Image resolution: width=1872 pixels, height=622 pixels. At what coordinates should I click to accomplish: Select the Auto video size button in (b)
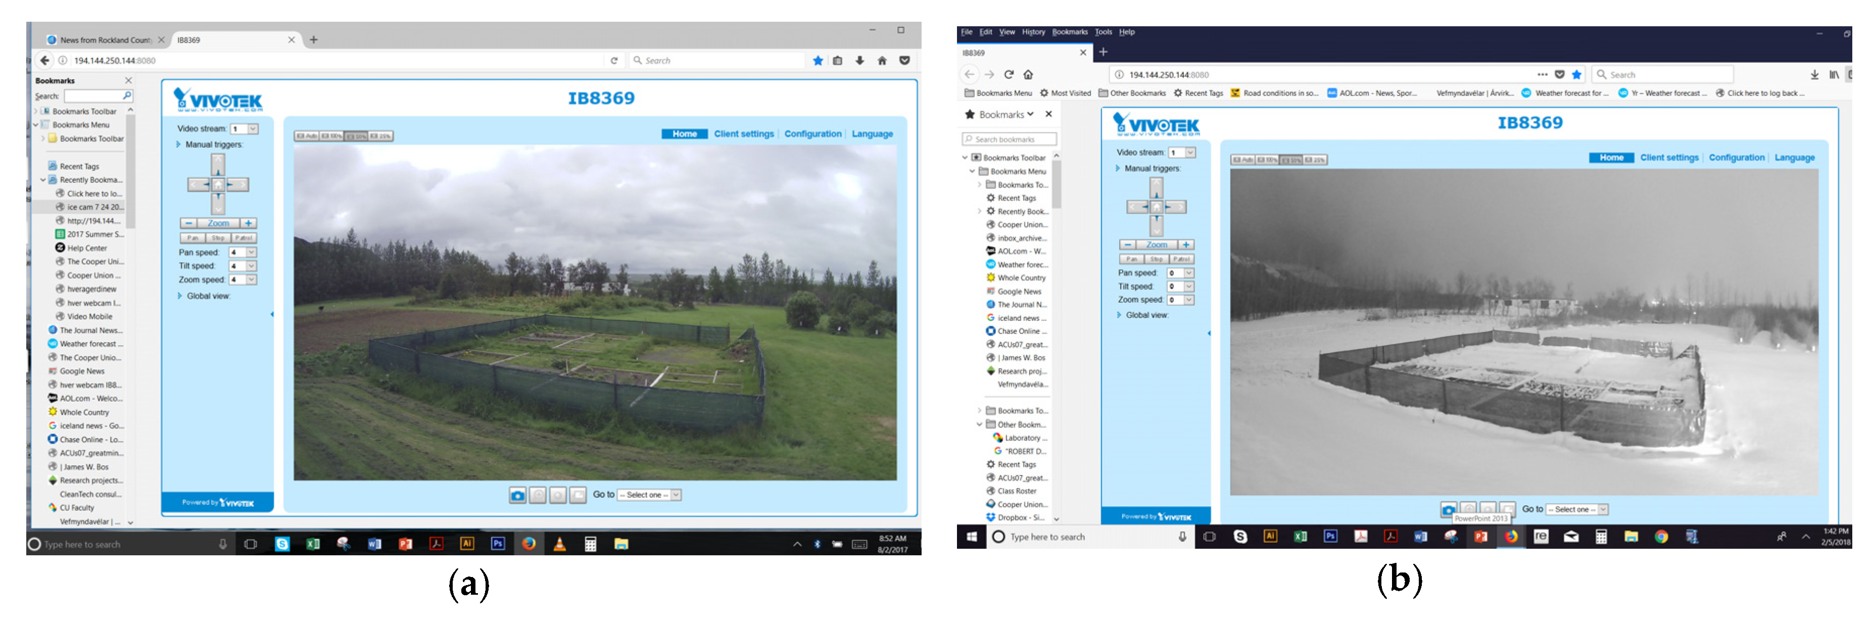(1242, 160)
